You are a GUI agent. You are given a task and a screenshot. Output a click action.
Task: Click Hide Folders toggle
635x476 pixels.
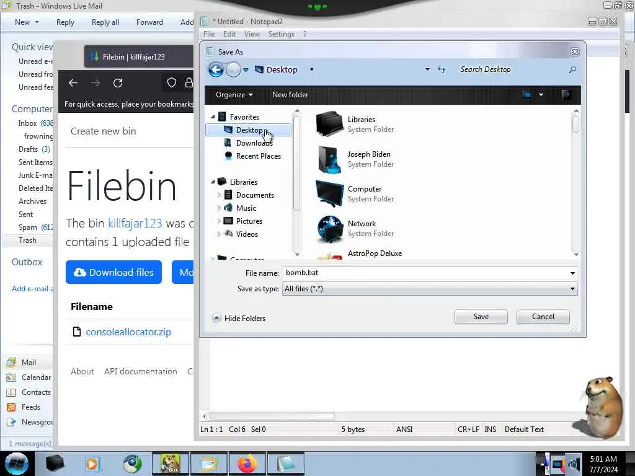pos(239,318)
